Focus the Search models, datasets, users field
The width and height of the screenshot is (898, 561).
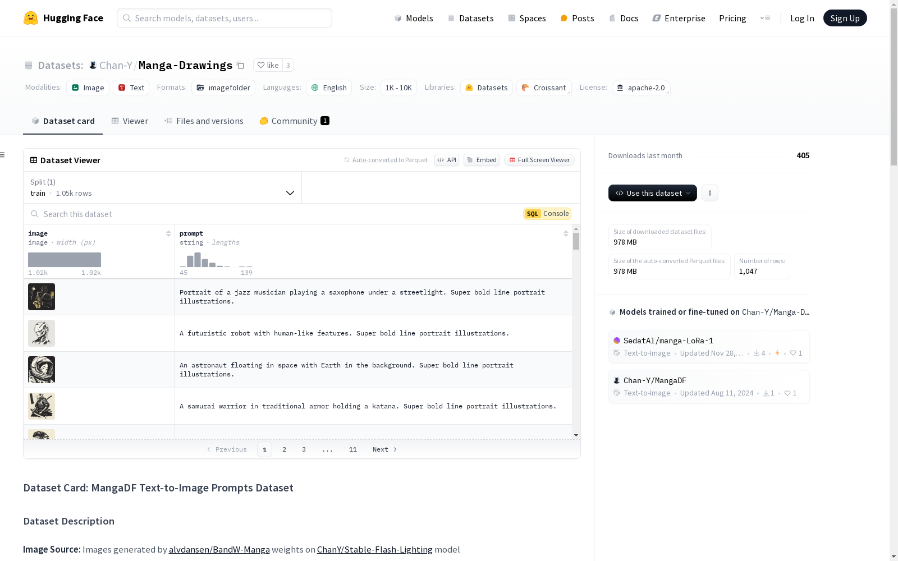pos(224,18)
